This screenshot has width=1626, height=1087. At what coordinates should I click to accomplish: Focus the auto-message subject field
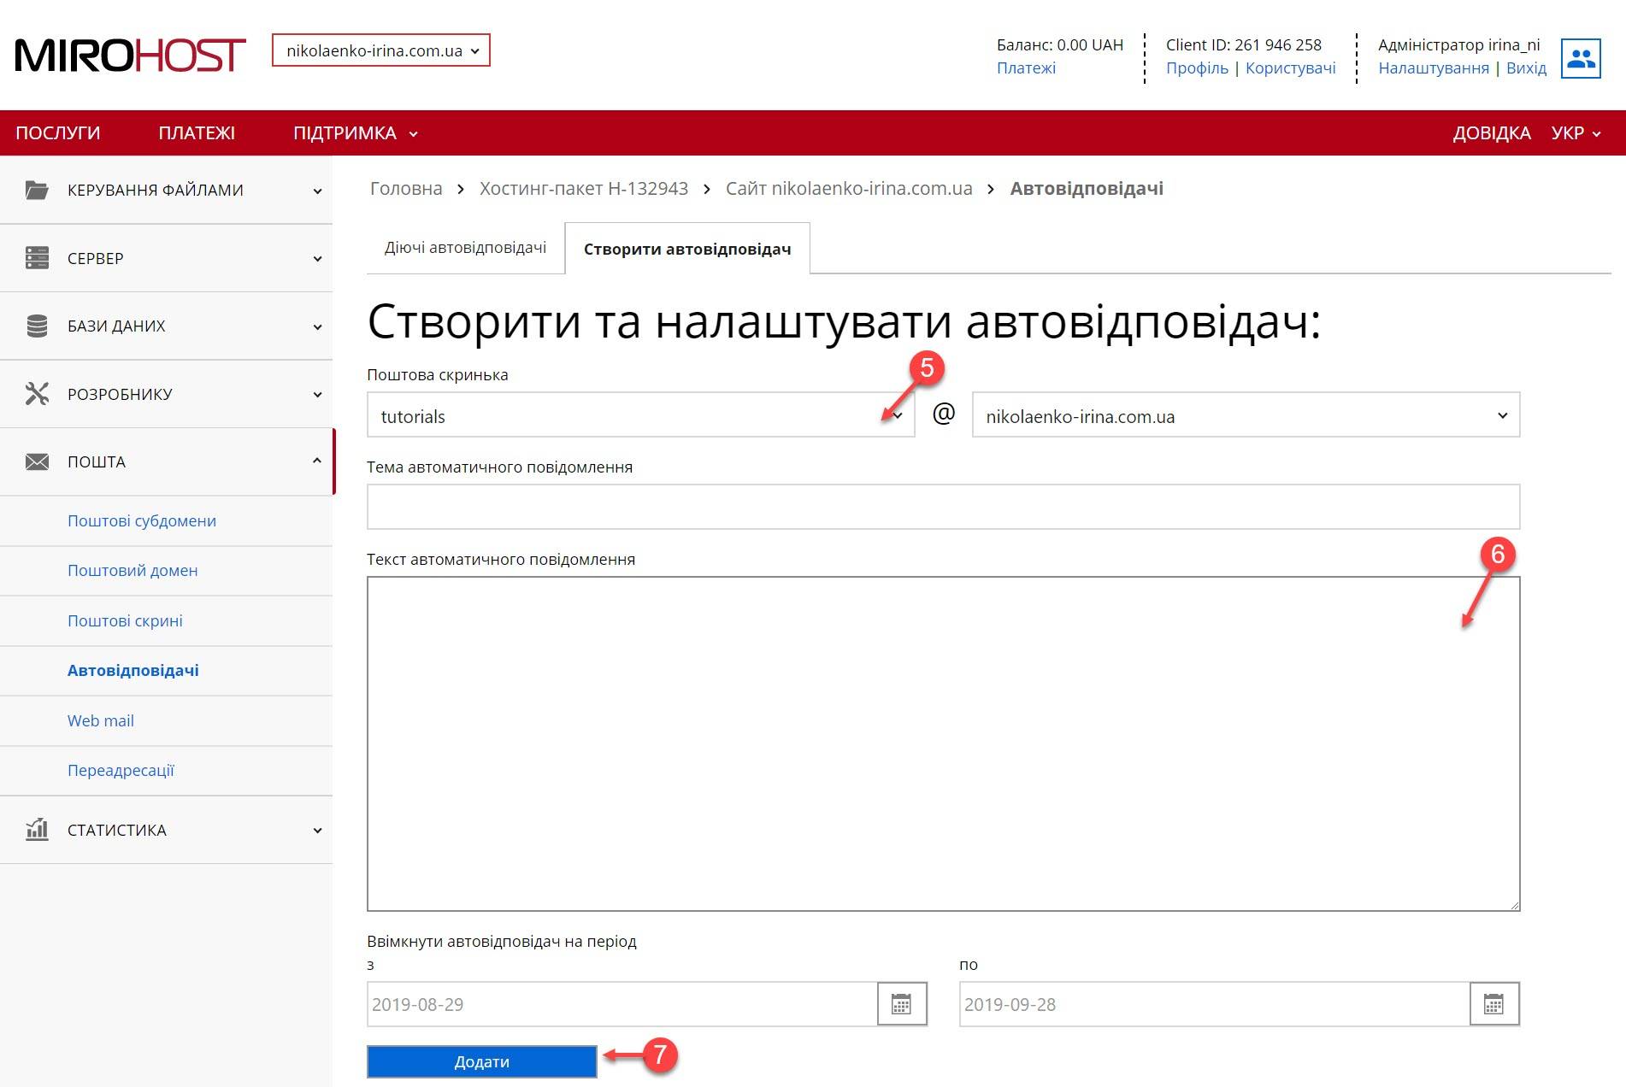click(944, 507)
